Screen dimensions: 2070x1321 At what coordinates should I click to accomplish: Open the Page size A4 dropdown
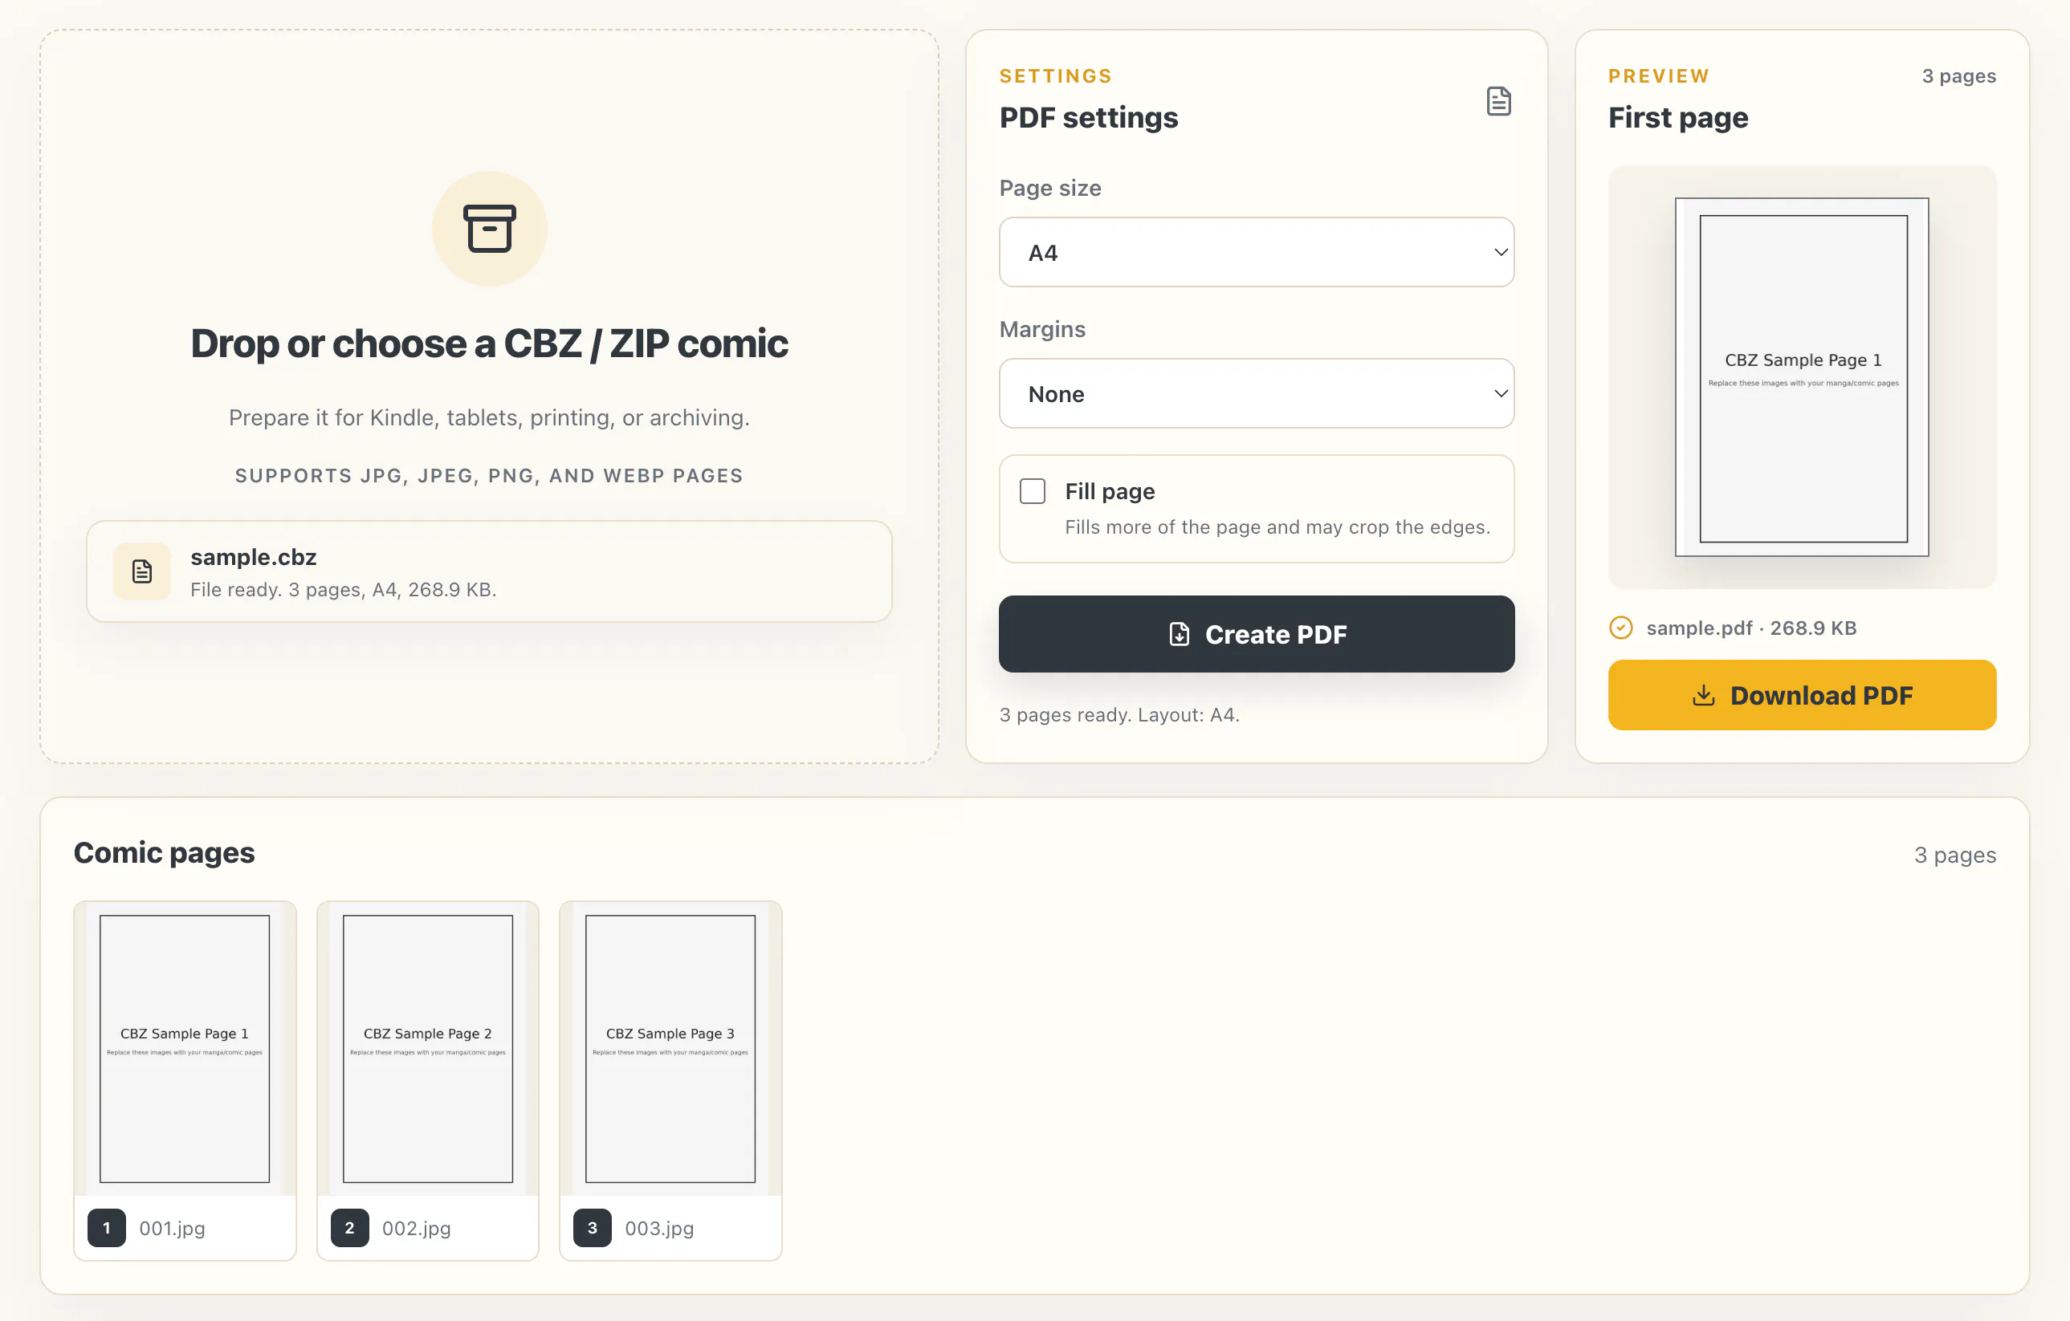[x=1256, y=252]
